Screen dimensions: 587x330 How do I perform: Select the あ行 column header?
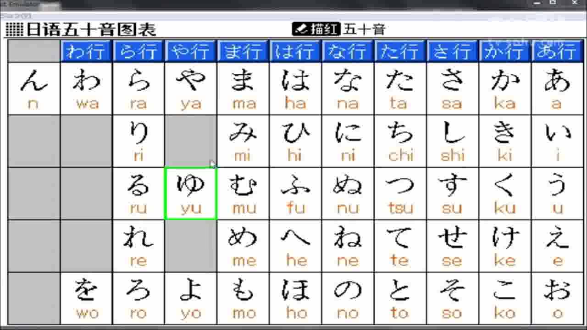click(556, 51)
